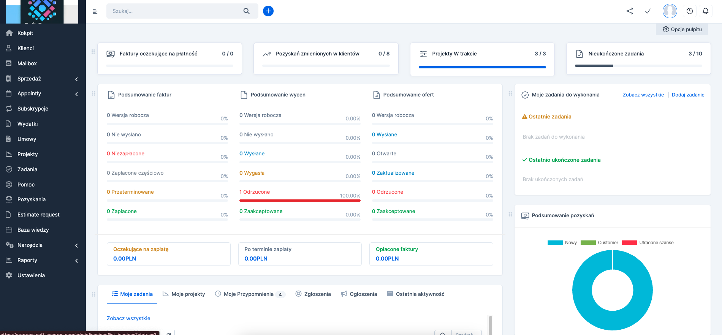Open Opcje pulpitu dashboard options
722x335 pixels.
click(x=682, y=29)
